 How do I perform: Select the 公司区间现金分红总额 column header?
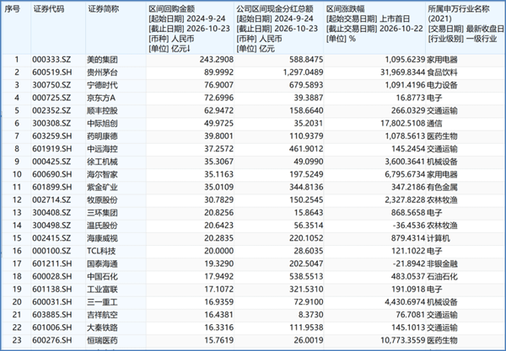275,8
